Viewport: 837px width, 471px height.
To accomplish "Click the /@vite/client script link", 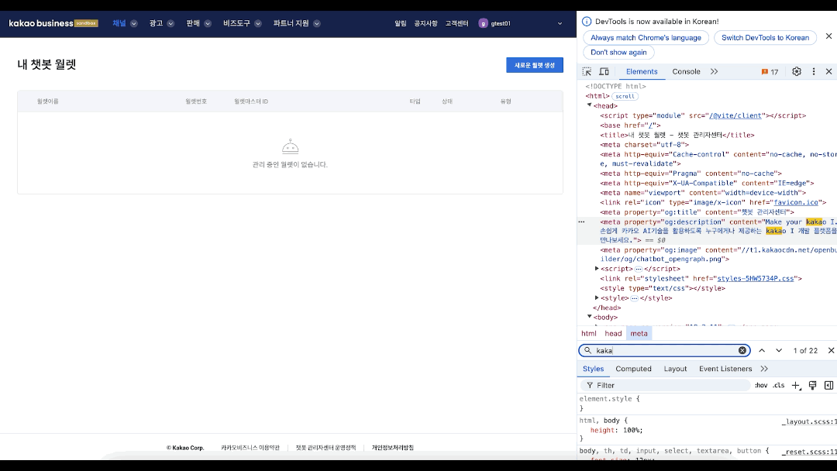I will (735, 115).
